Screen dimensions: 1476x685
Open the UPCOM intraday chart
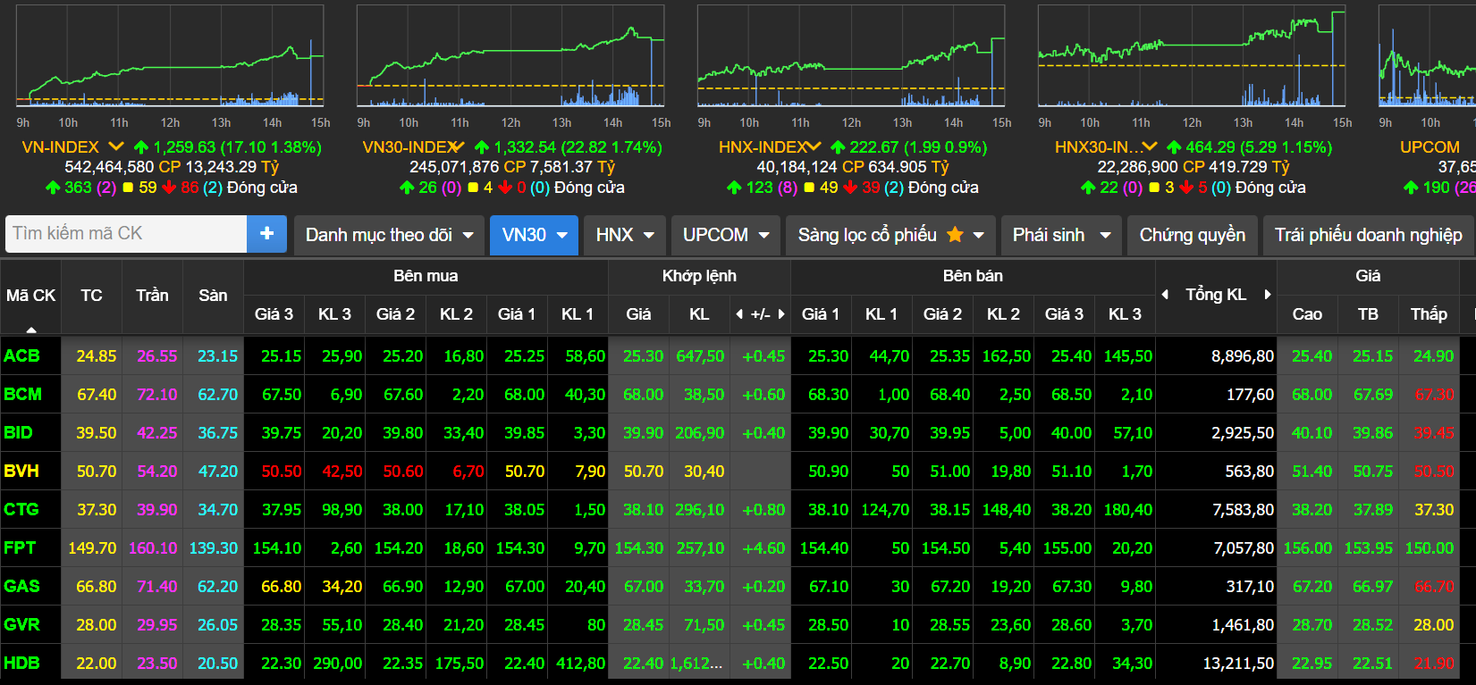[x=1428, y=56]
